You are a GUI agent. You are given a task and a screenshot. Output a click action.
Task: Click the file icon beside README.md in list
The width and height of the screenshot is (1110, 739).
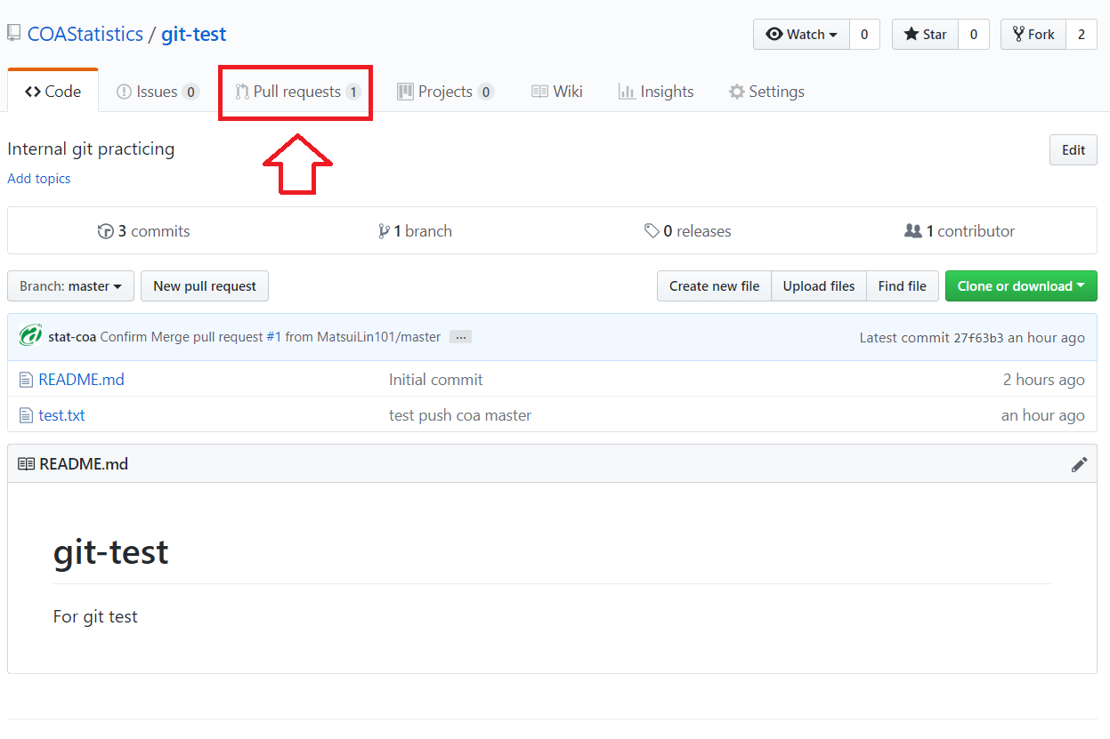coord(26,380)
